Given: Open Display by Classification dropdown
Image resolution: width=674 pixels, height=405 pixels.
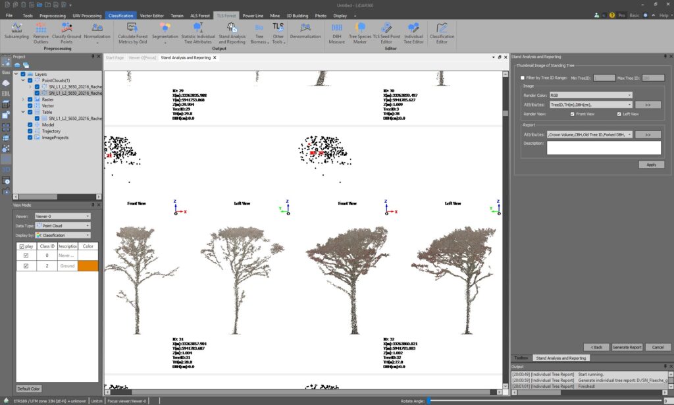Looking at the screenshot, I should tap(63, 235).
